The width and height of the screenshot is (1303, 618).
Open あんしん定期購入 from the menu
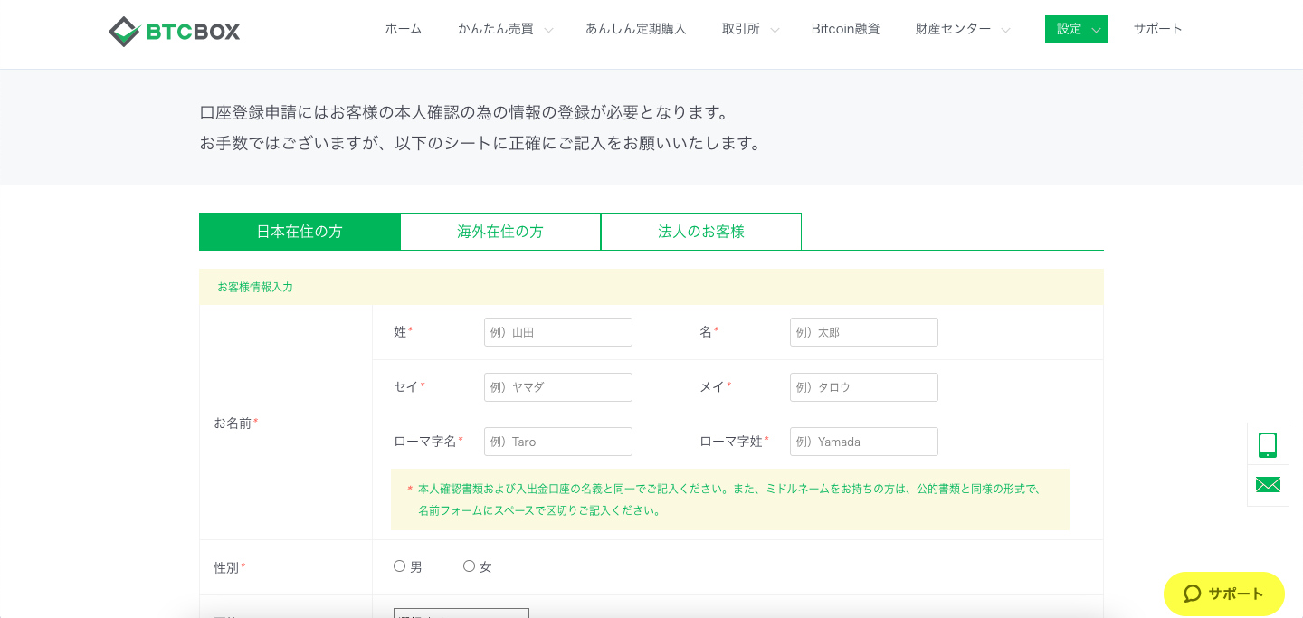(x=635, y=28)
